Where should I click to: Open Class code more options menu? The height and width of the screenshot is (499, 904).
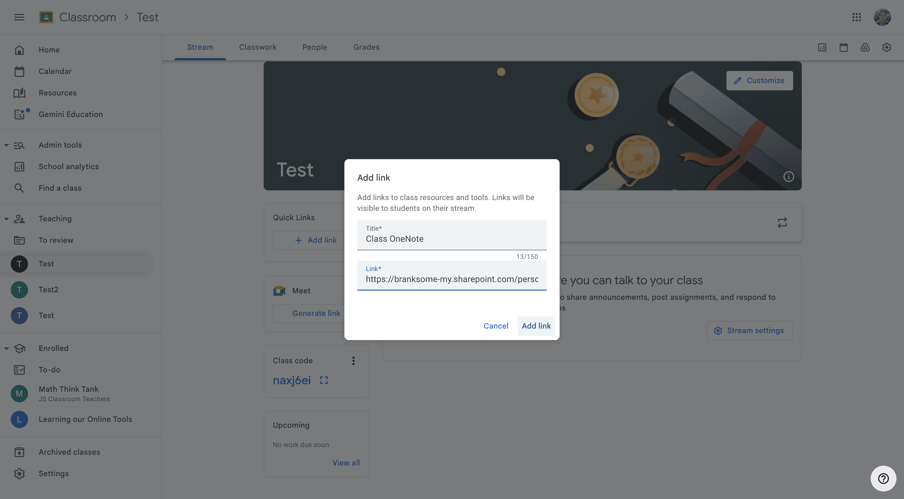[353, 361]
